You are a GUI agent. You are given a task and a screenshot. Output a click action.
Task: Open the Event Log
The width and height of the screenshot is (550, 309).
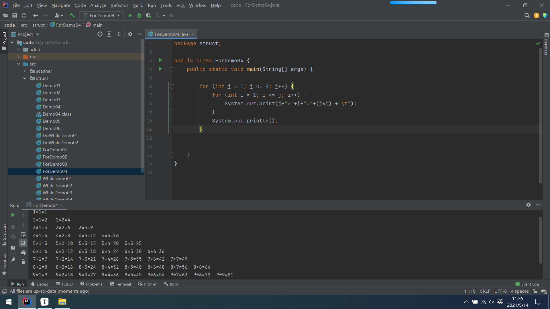527,284
